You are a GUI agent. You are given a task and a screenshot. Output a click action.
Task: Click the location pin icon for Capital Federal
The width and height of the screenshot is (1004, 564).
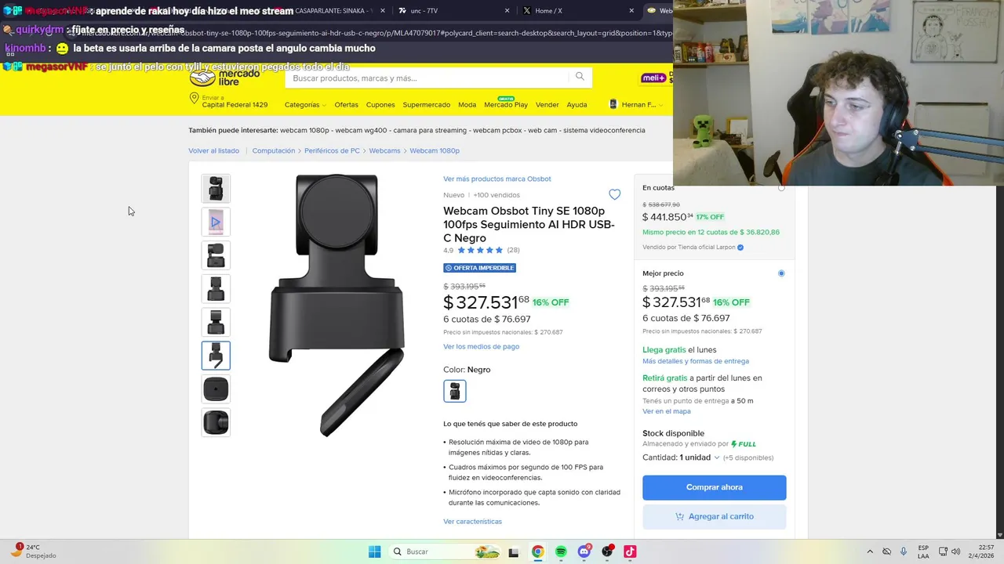click(194, 99)
